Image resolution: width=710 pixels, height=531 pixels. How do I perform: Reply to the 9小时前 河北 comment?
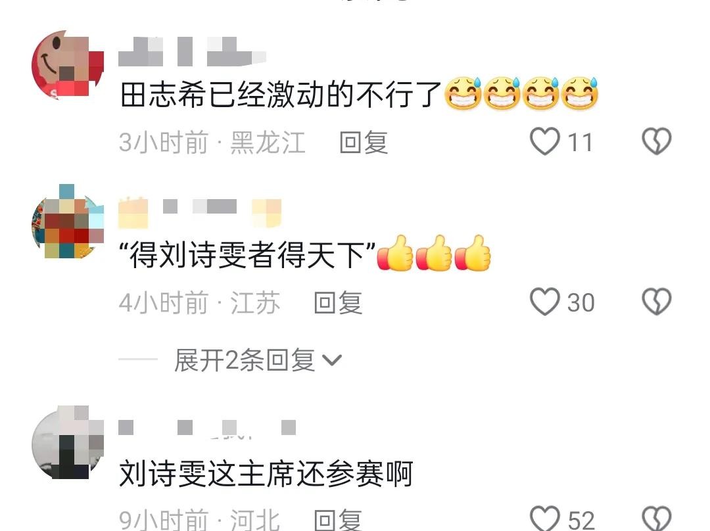click(x=339, y=520)
